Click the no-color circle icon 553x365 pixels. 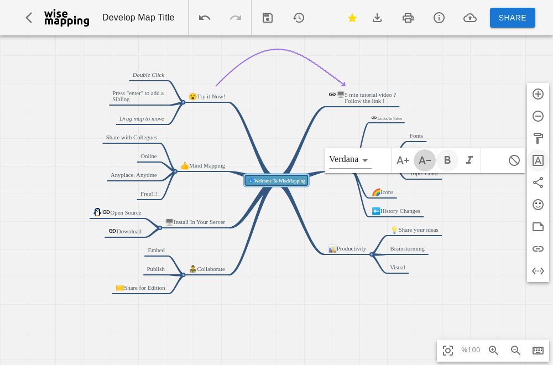click(514, 160)
